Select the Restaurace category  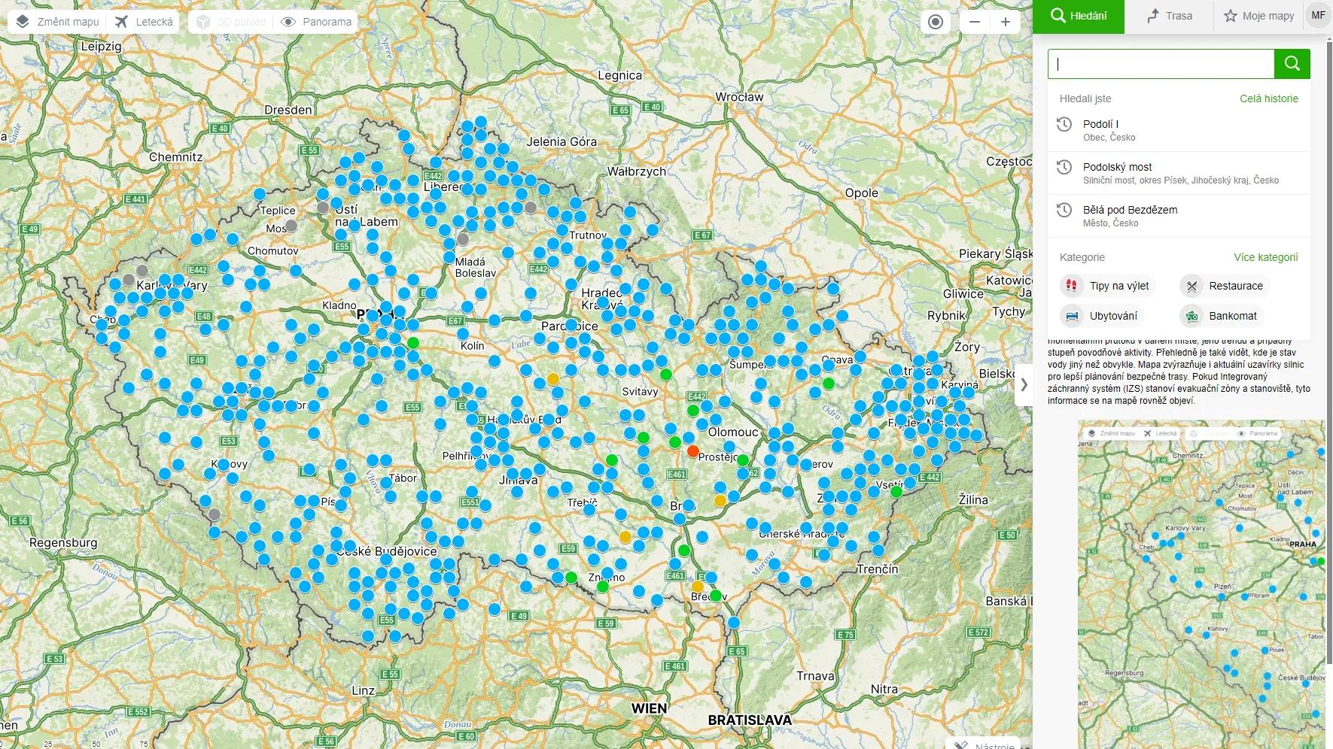pyautogui.click(x=1225, y=286)
